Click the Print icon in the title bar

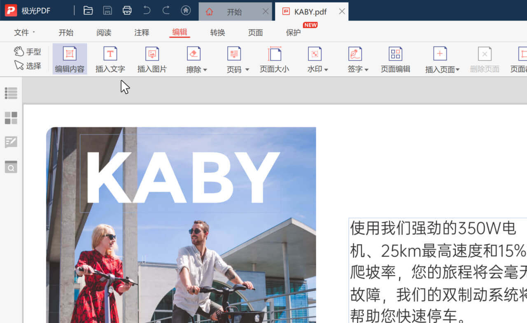[127, 10]
